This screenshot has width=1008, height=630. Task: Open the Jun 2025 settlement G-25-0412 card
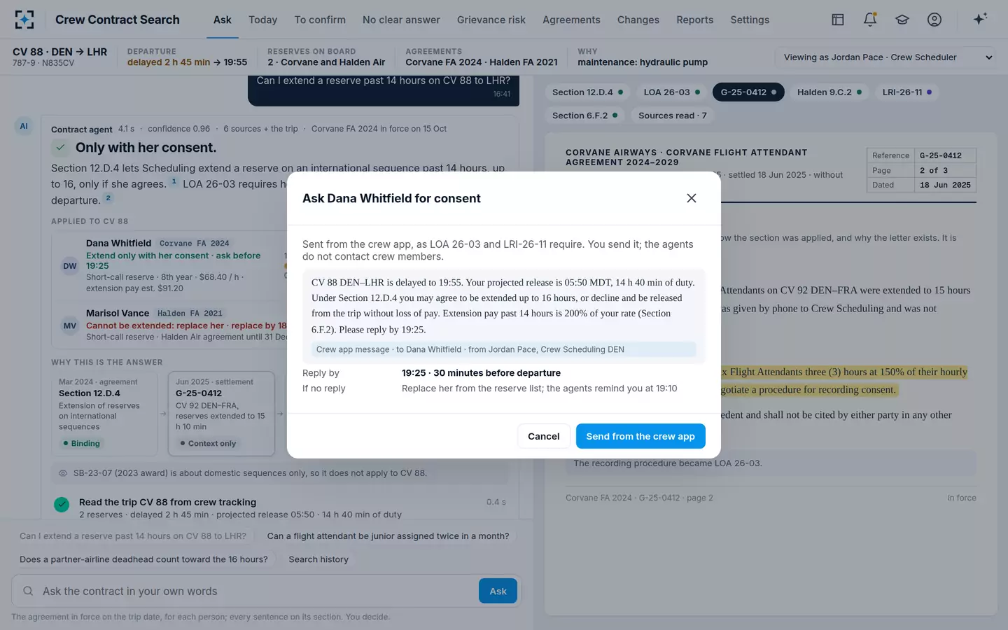click(221, 414)
